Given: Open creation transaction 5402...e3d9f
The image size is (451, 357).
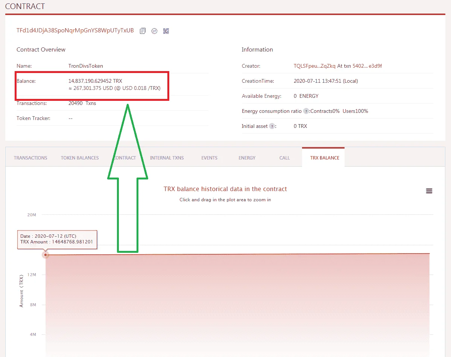Looking at the screenshot, I should coord(367,66).
